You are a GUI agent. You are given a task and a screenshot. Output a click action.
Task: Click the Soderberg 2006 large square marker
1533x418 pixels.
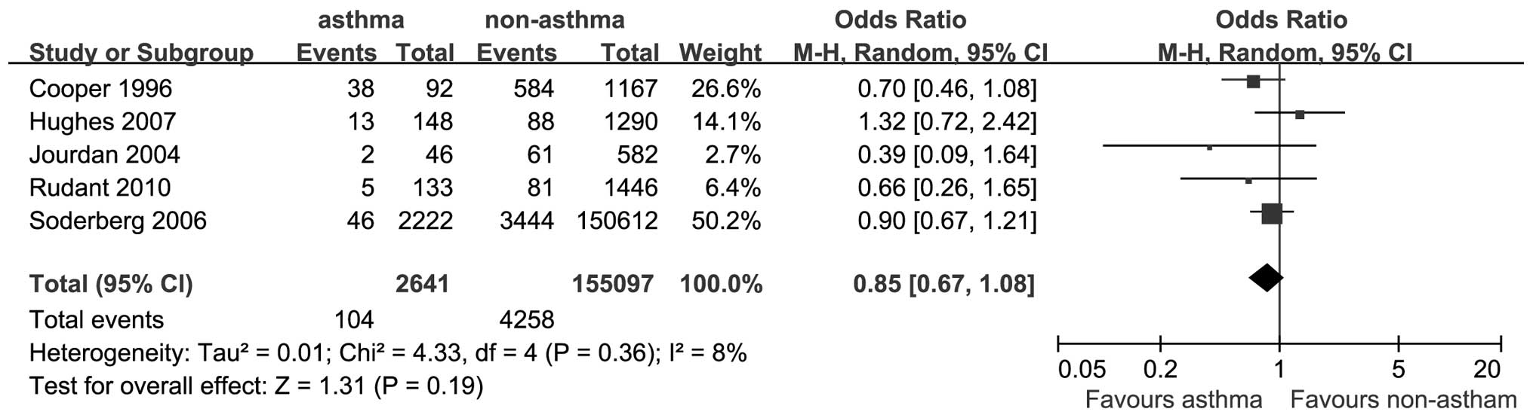pyautogui.click(x=1272, y=214)
